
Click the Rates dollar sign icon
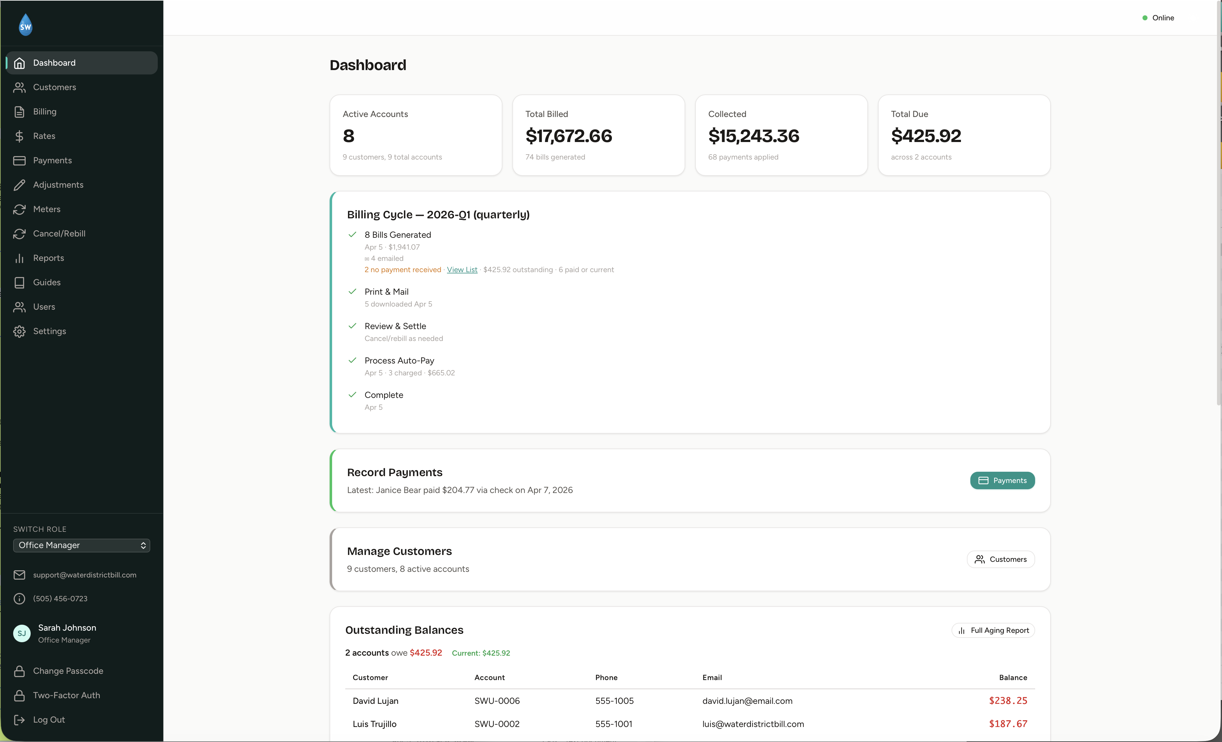(x=19, y=136)
